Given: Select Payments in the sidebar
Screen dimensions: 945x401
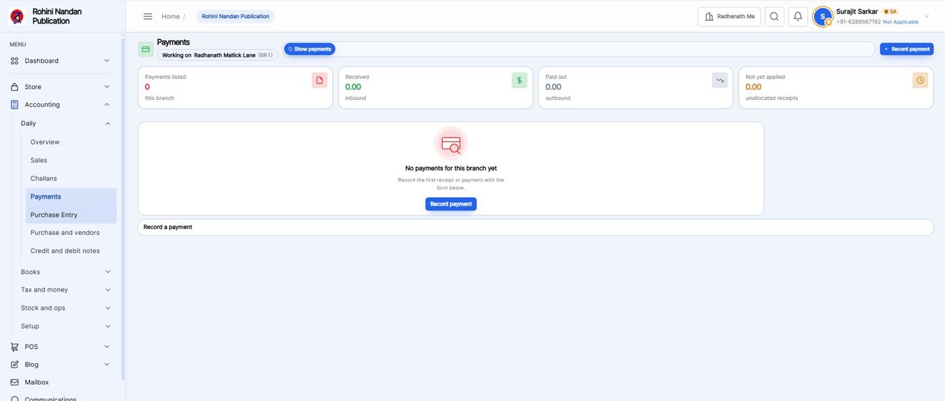Looking at the screenshot, I should coord(71,197).
